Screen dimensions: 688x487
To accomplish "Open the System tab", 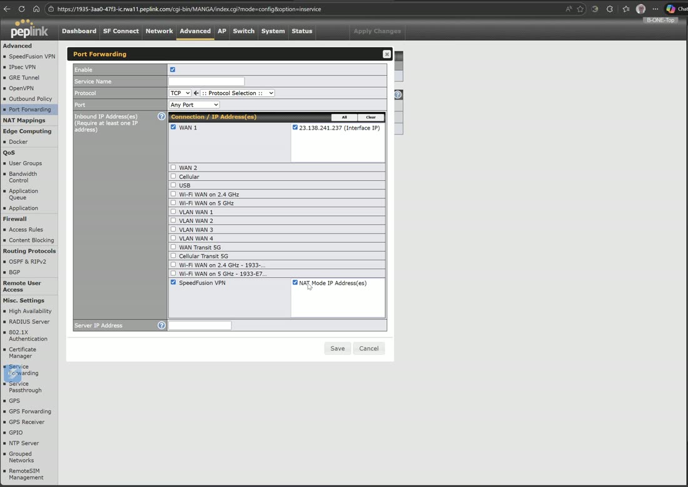I will [273, 31].
